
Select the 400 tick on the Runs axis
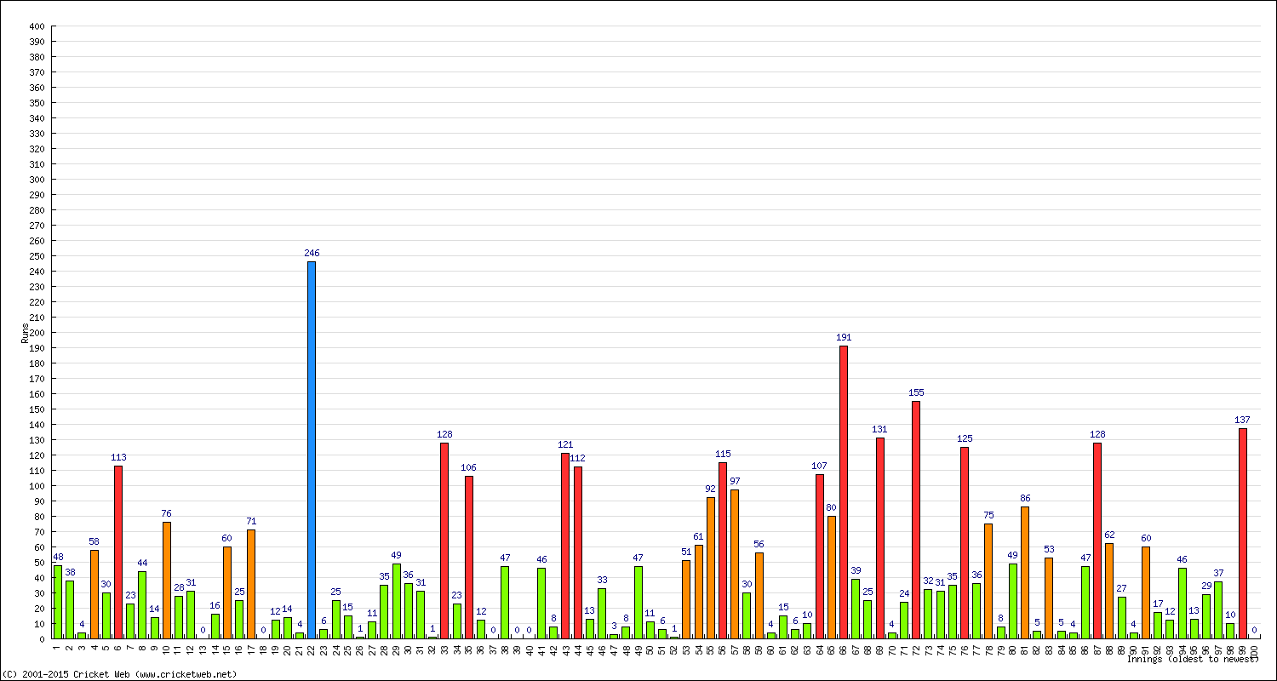36,26
